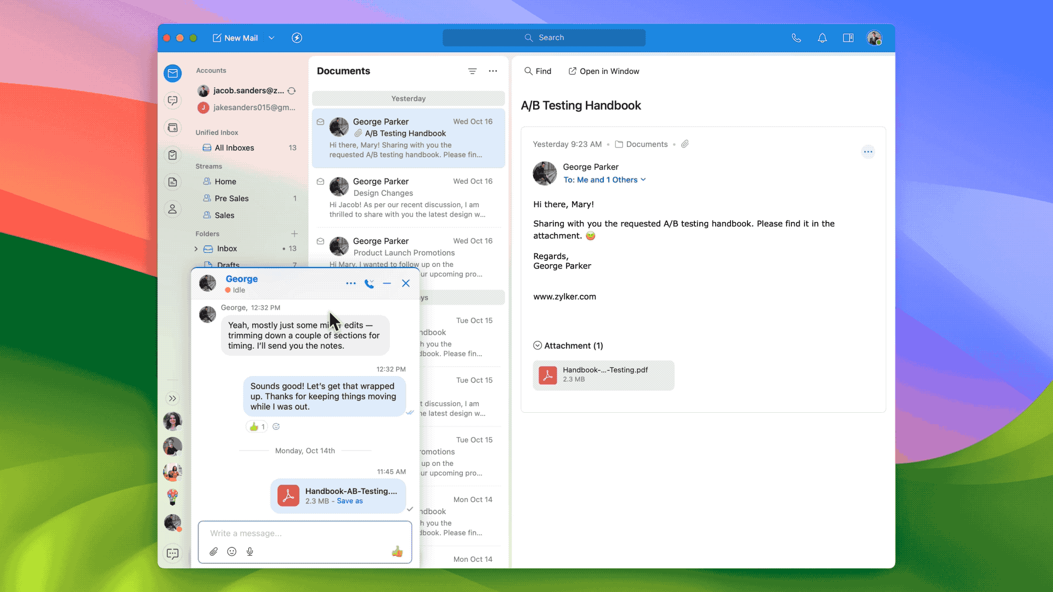Expand the Inbox folder tree
Image resolution: width=1053 pixels, height=592 pixels.
tap(196, 249)
